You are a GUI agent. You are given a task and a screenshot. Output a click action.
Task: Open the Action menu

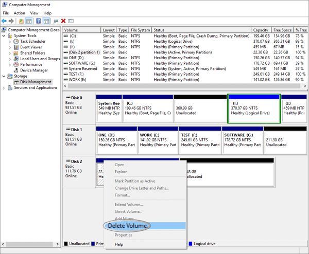[x=20, y=13]
